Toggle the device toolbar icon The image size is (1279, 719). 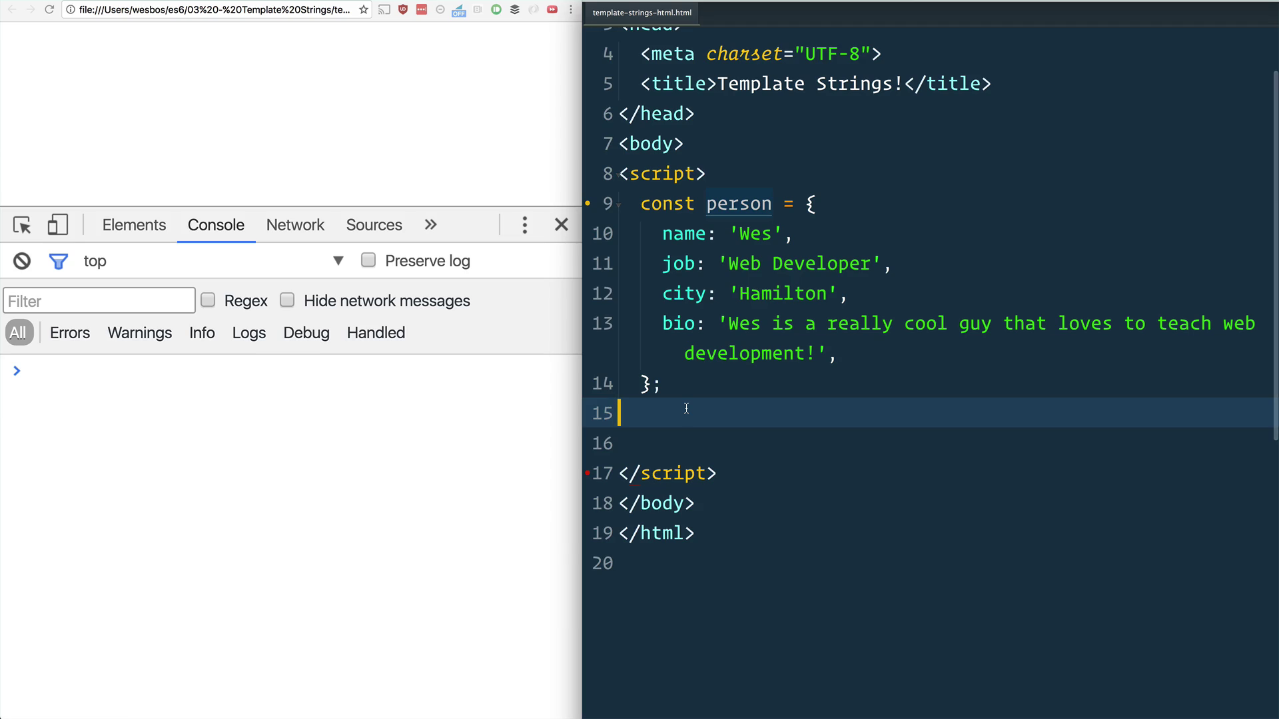[x=58, y=224]
